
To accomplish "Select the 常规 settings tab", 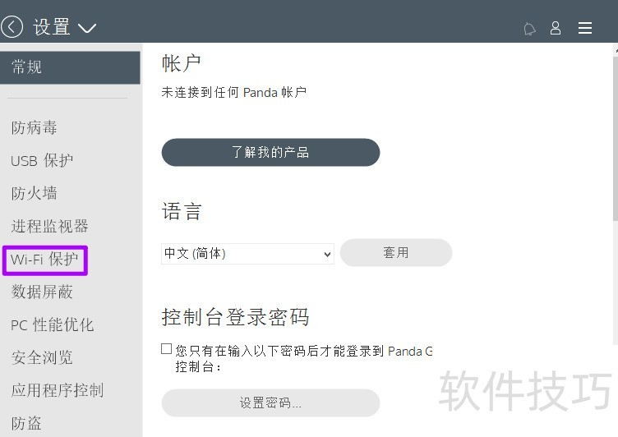I will 70,67.
